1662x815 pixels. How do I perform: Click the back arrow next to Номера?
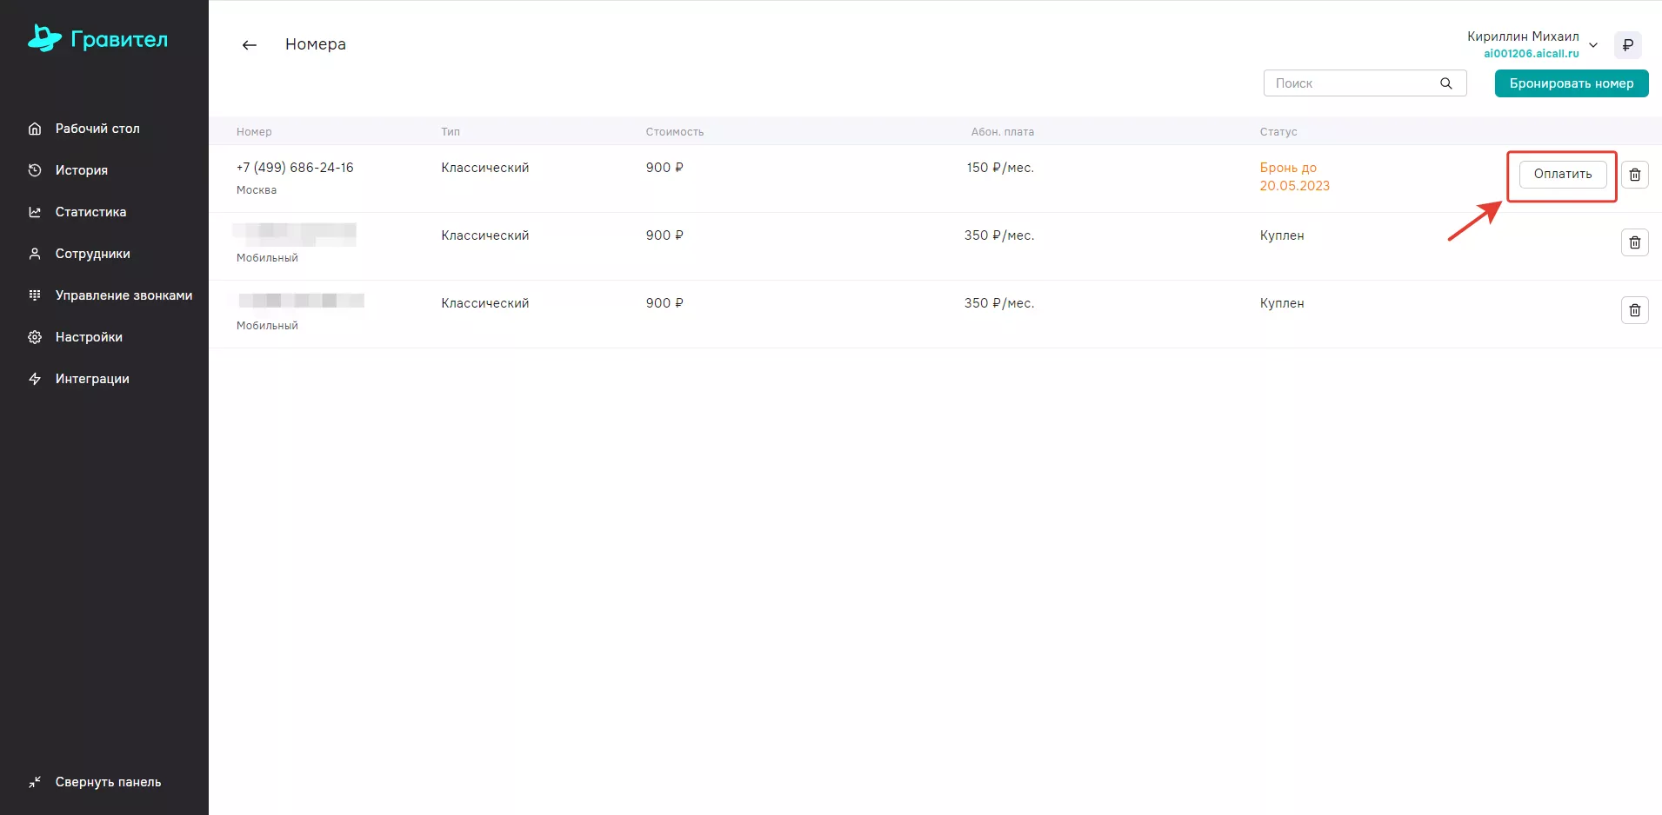250,45
